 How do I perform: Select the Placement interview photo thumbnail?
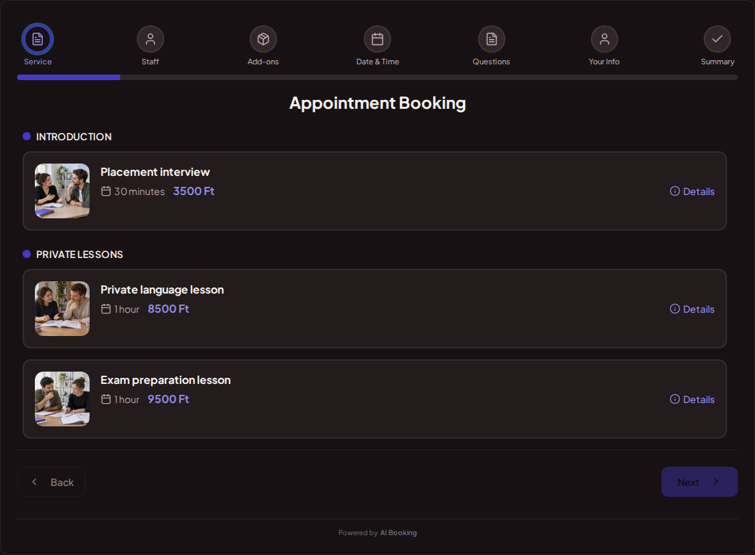[x=62, y=191]
